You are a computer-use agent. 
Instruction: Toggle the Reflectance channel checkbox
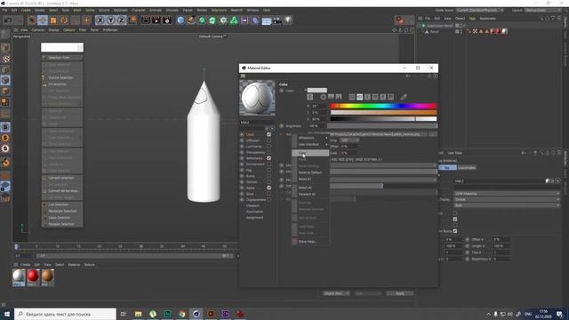268,158
